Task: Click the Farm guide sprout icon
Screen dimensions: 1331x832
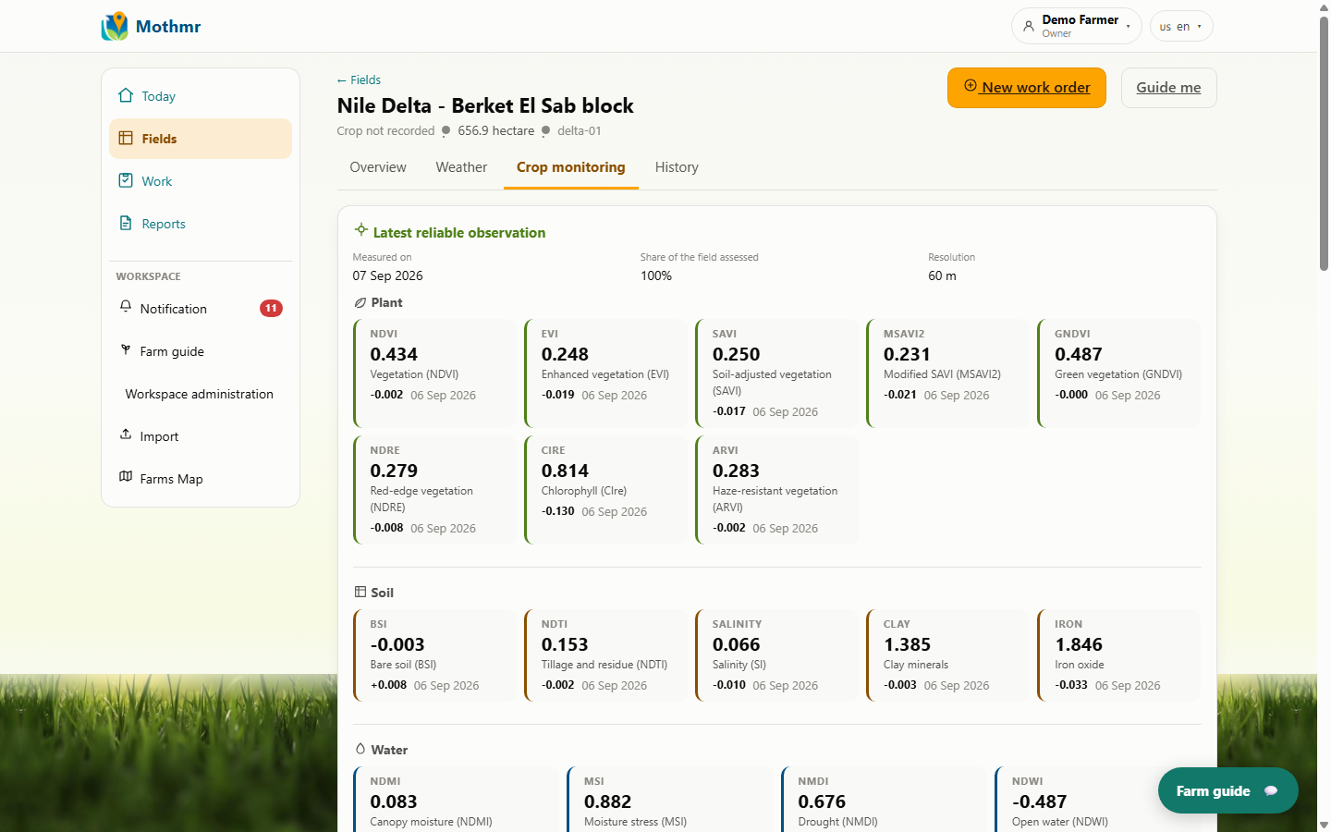Action: (x=126, y=349)
